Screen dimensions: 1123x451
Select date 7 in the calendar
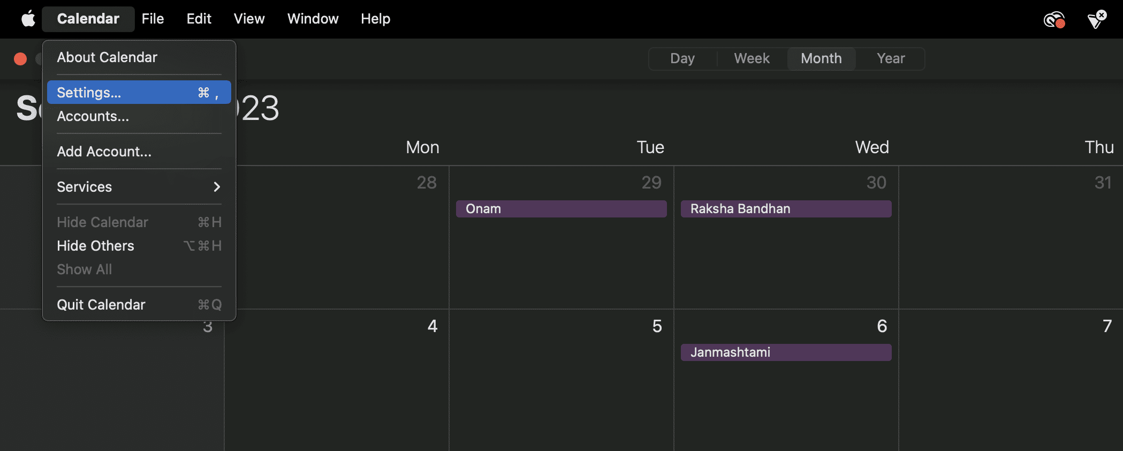pyautogui.click(x=1107, y=326)
